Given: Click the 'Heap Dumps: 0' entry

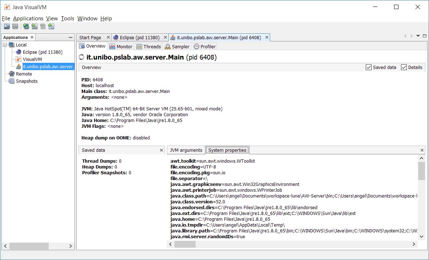Looking at the screenshot, I should 100,167.
